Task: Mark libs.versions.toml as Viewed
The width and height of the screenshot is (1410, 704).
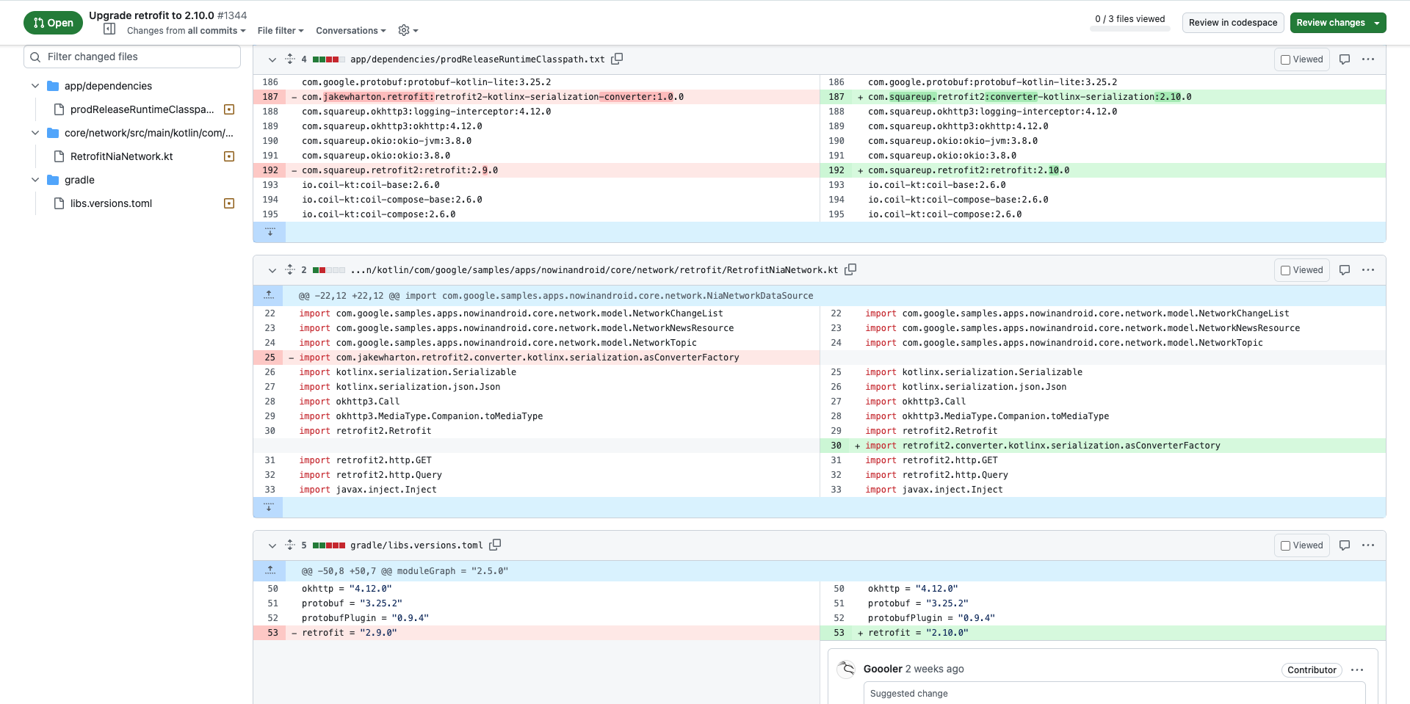Action: pos(1302,545)
